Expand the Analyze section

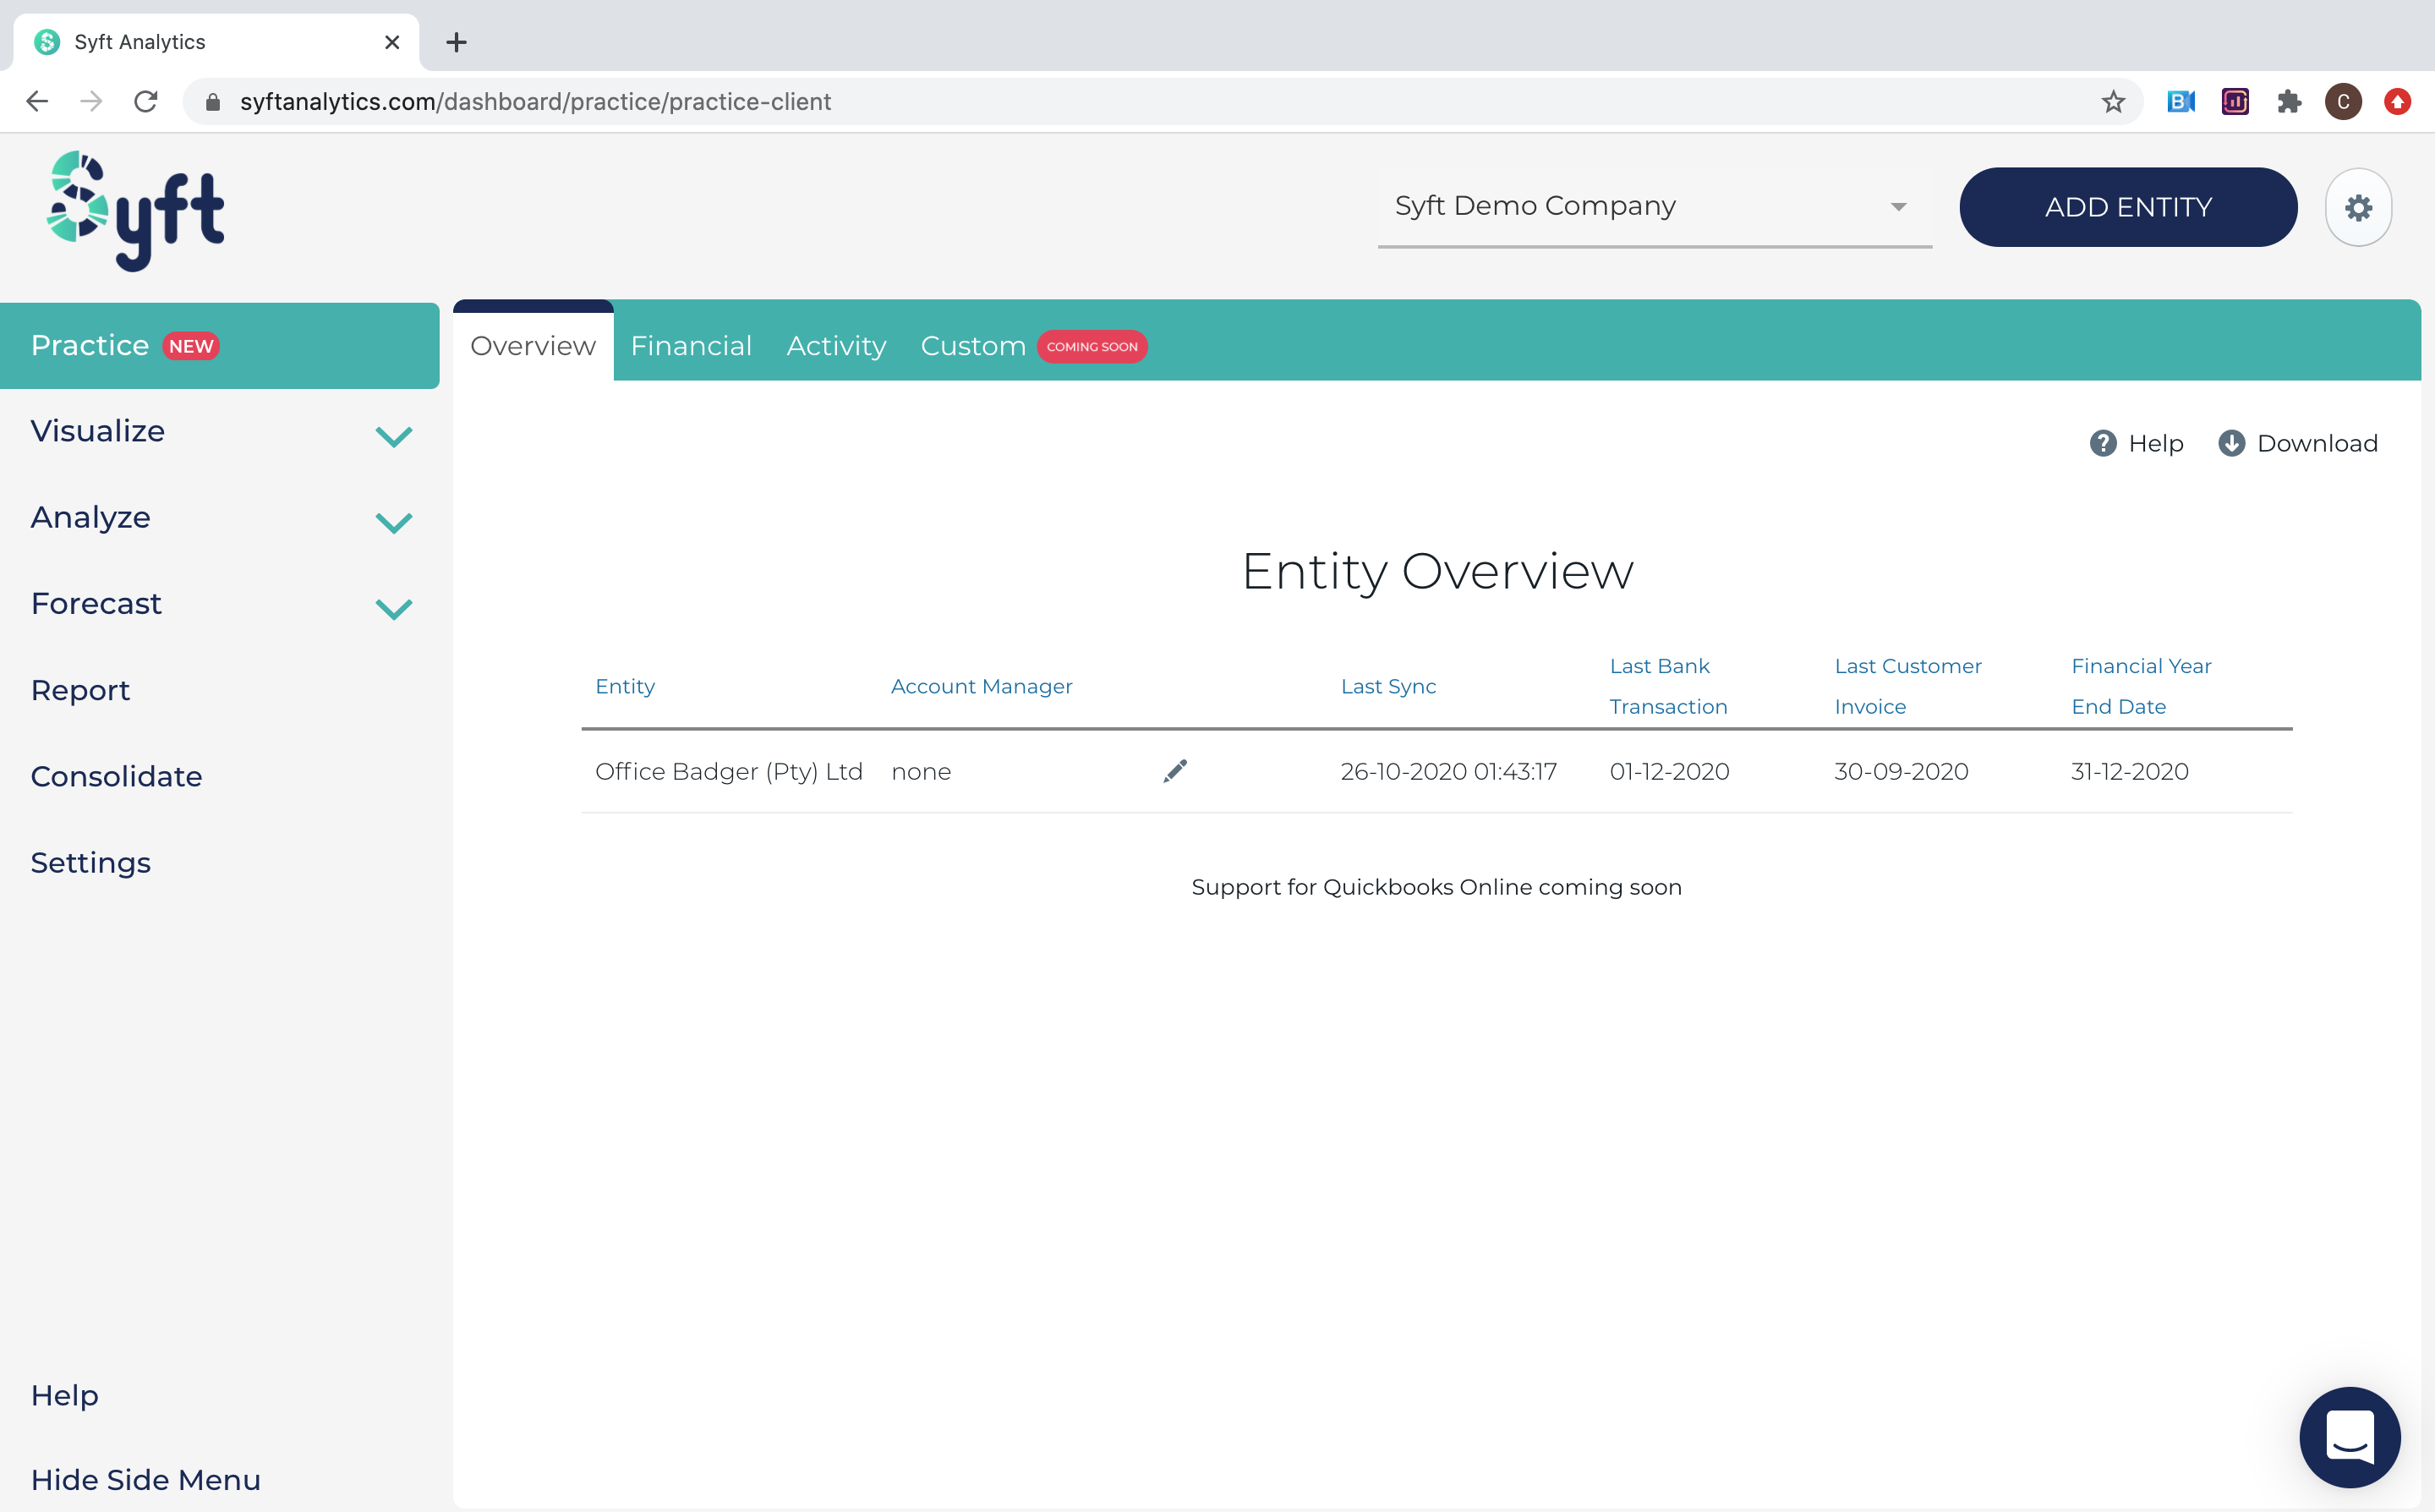click(393, 522)
